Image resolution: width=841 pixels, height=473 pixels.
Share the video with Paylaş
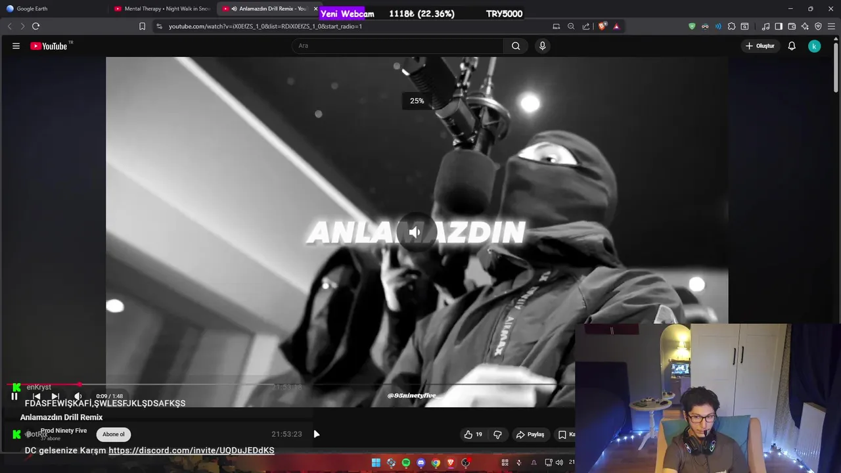click(530, 434)
